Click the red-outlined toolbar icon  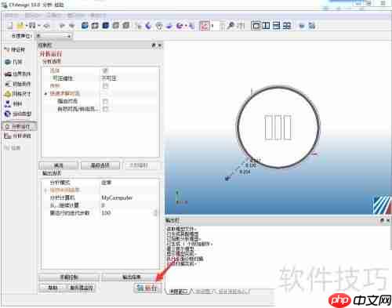tap(205, 26)
